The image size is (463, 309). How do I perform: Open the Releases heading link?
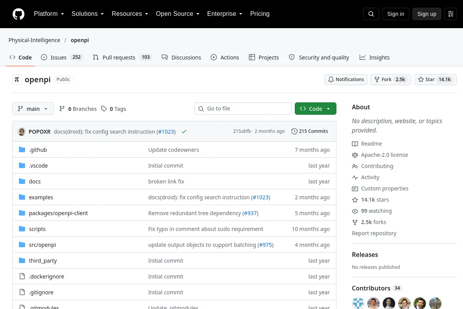point(365,255)
